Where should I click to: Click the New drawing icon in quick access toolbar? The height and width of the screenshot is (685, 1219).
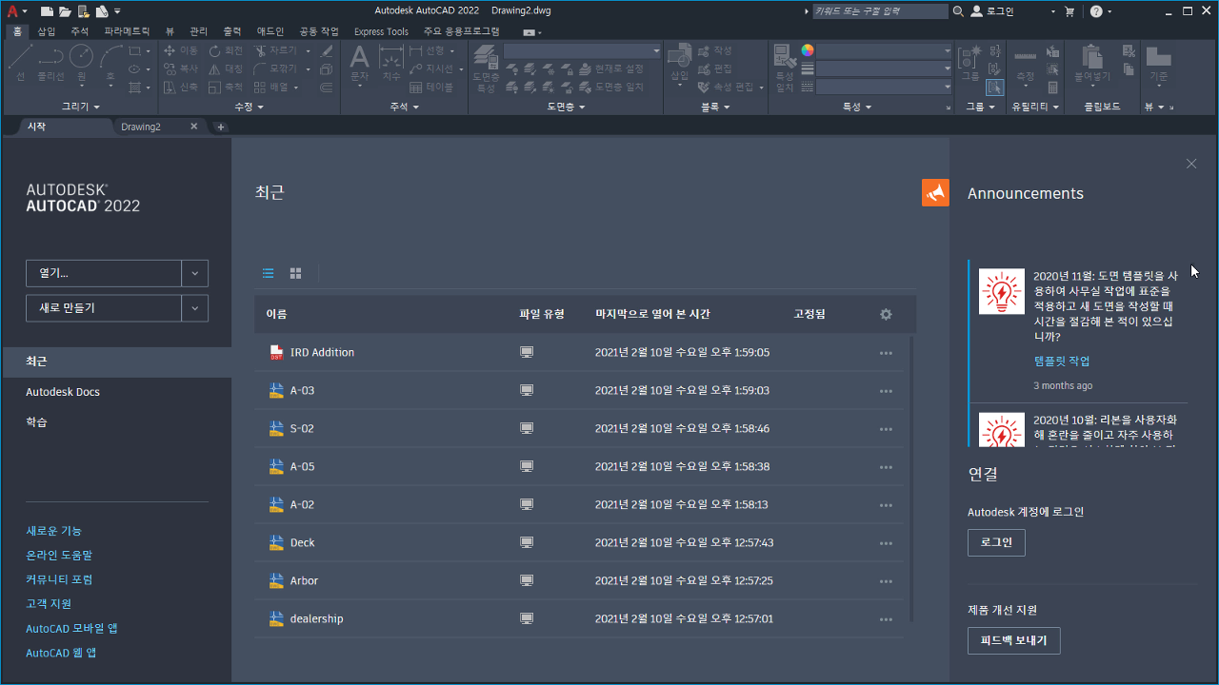(x=47, y=11)
